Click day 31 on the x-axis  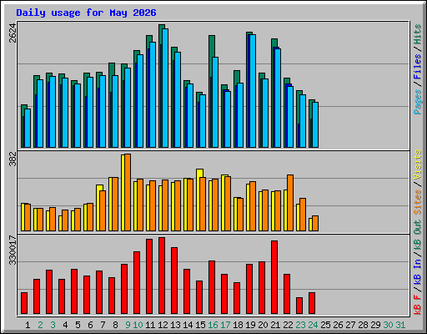coord(400,325)
